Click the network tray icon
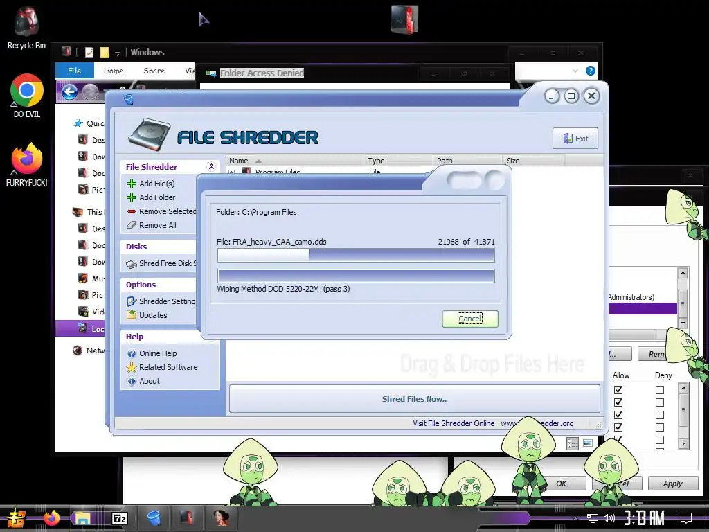This screenshot has height=532, width=709. 593,518
